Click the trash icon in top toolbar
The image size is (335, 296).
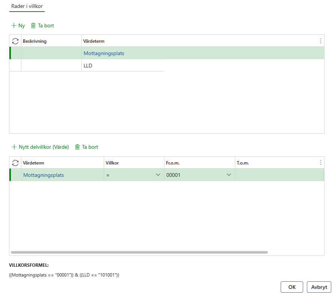33,26
